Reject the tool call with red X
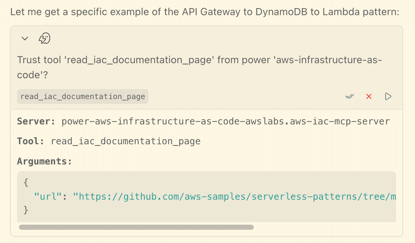The image size is (415, 243). (369, 97)
